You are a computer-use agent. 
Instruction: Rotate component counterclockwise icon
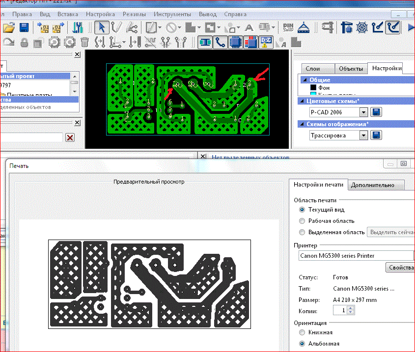(x=54, y=42)
